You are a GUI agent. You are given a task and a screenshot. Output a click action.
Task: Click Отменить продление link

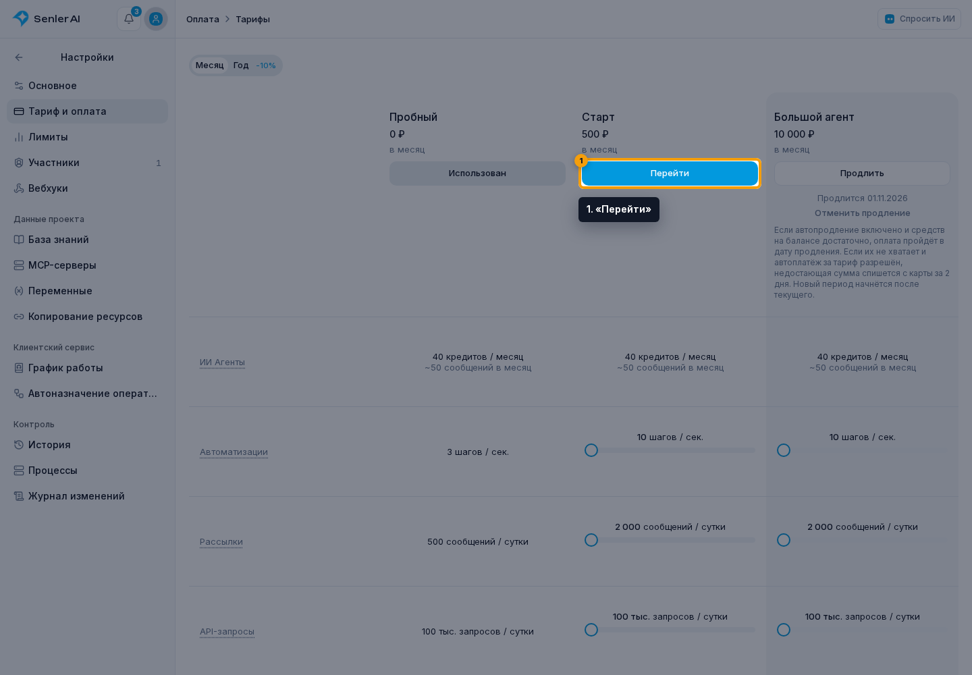[x=862, y=213]
